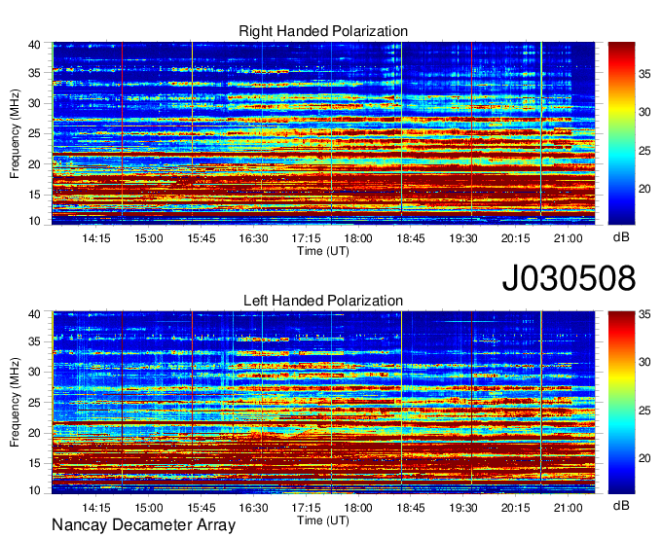Click the "dB" label under the lower colorbar
This screenshot has height=537, width=662.
621,505
